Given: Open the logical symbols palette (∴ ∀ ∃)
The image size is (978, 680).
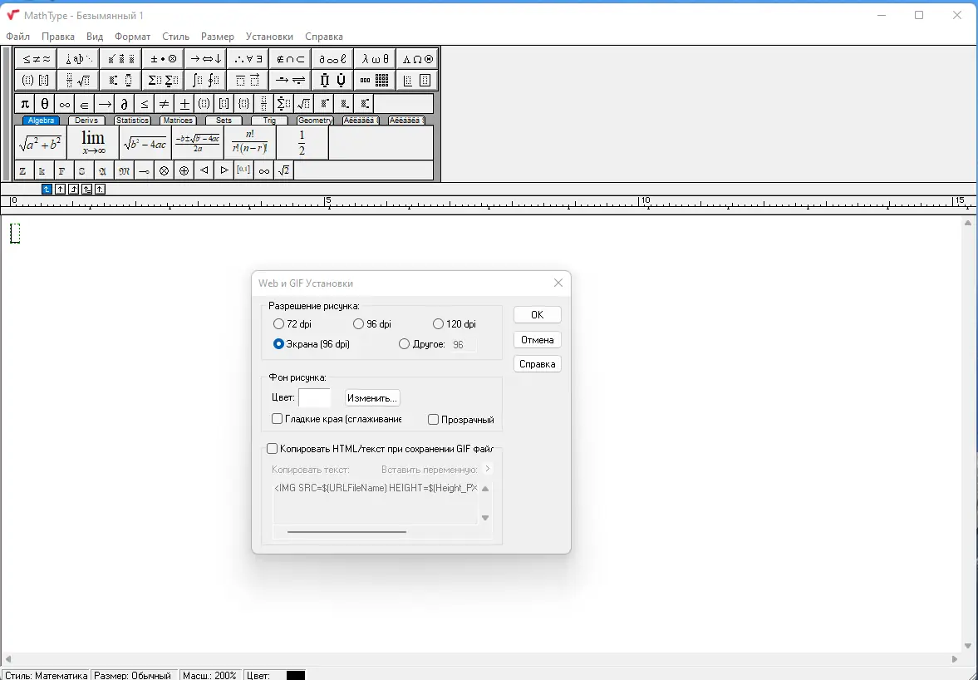Looking at the screenshot, I should (x=248, y=59).
